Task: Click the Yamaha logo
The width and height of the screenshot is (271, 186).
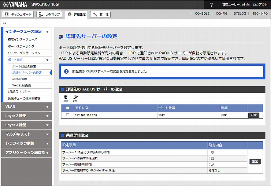Action: [x=15, y=4]
